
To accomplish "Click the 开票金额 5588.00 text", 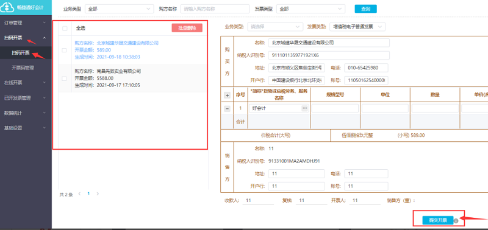I will click(94, 78).
